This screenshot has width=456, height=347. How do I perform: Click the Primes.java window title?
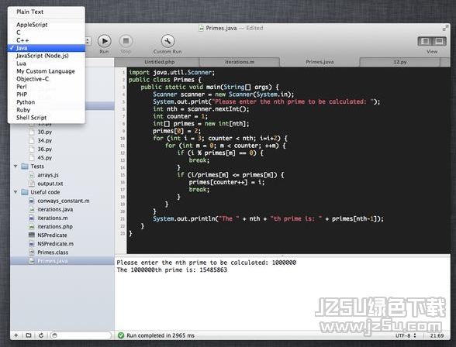221,28
